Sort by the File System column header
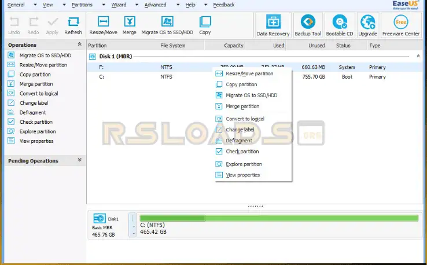This screenshot has height=265, width=427. click(173, 46)
